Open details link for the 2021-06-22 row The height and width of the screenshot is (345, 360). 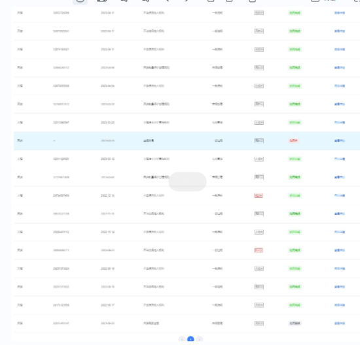[339, 323]
